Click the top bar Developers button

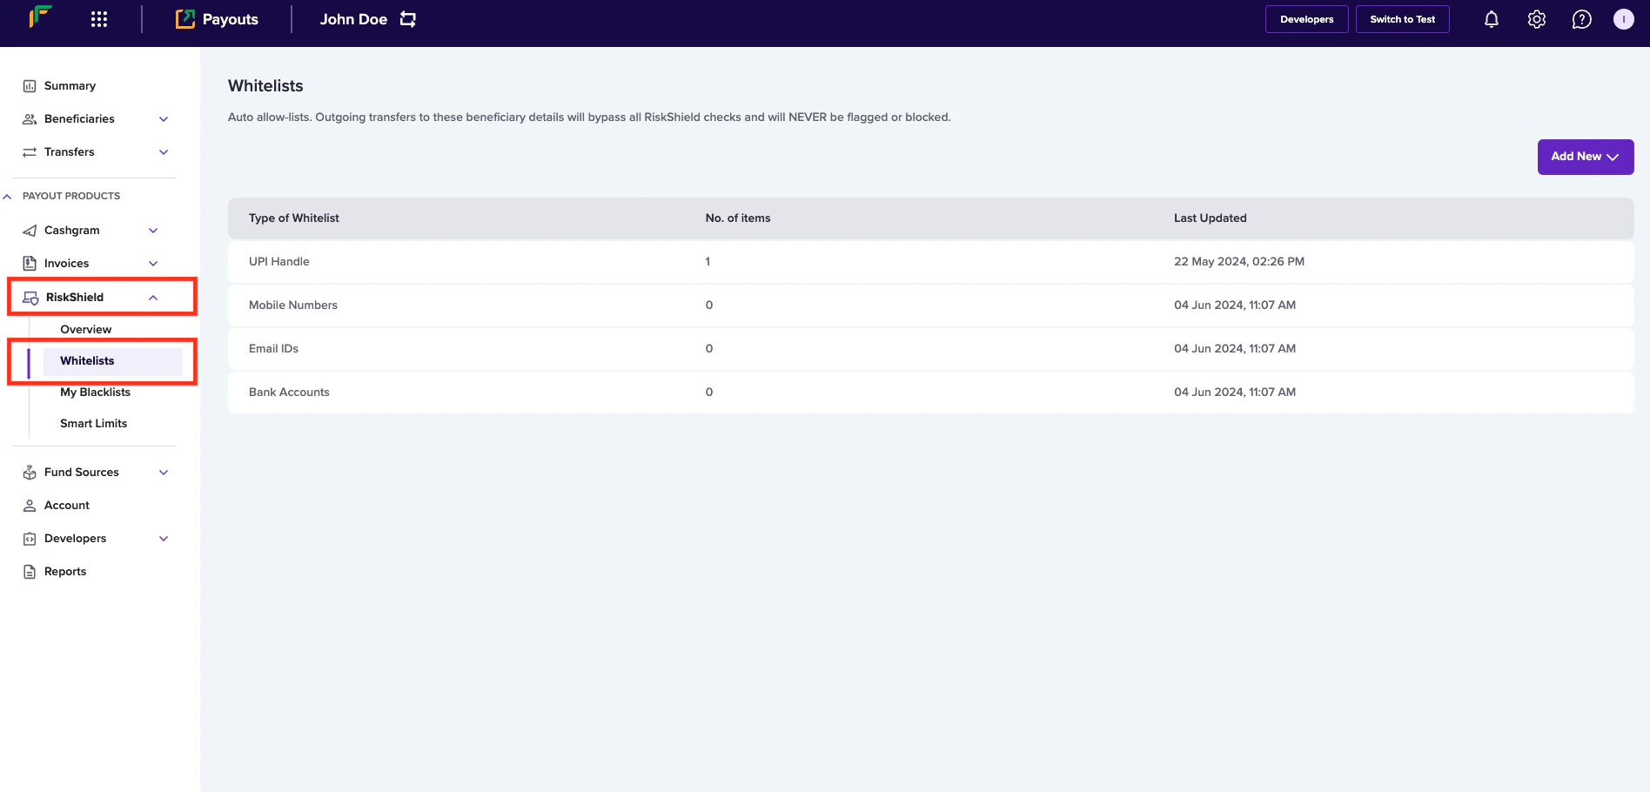coord(1307,19)
